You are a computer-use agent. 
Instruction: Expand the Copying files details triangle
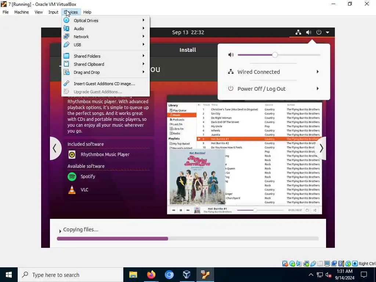[60, 231]
